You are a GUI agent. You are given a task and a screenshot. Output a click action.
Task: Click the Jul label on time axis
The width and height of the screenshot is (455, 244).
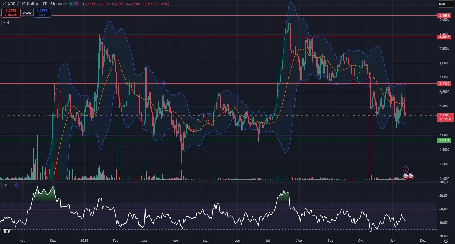(267, 240)
